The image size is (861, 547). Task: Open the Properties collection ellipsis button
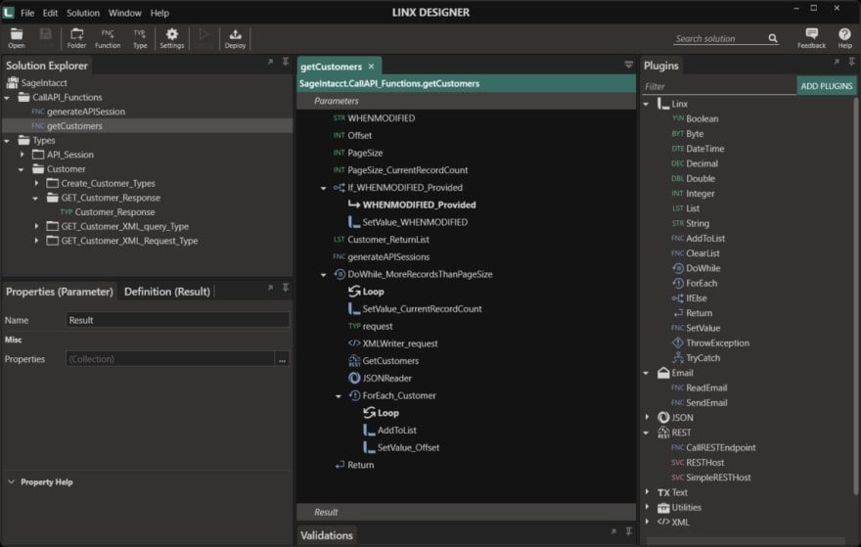click(282, 359)
